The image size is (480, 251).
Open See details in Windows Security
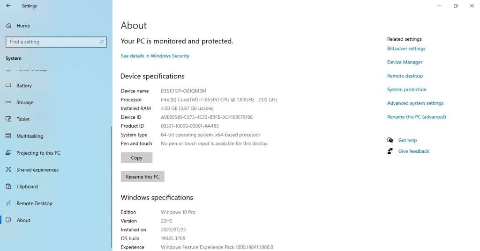[155, 56]
